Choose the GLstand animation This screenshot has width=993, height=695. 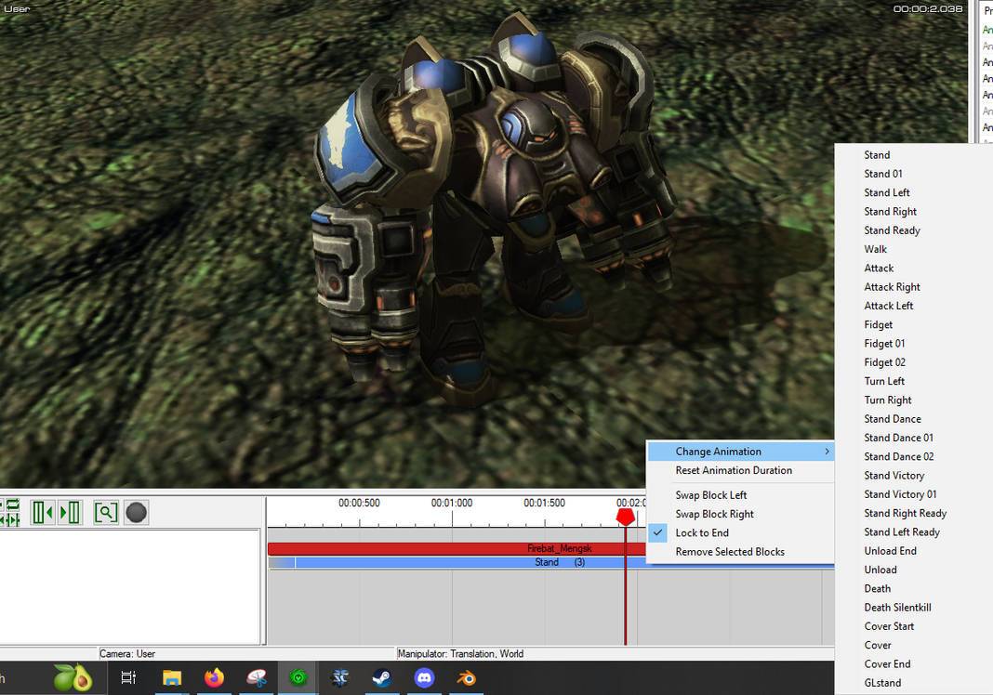point(882,683)
